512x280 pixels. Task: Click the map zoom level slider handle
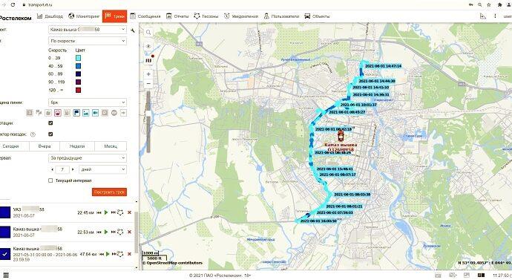[148, 113]
